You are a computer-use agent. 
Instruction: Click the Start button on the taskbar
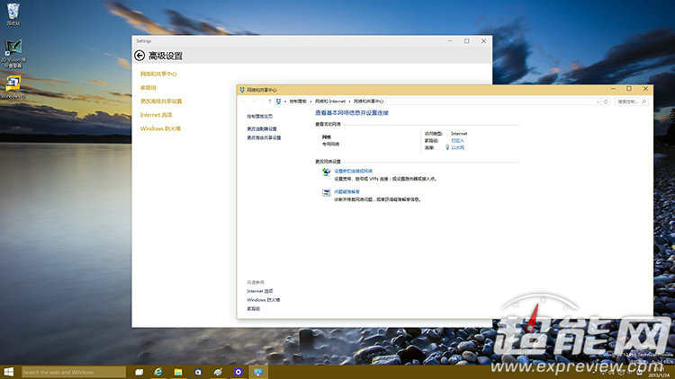click(x=9, y=372)
